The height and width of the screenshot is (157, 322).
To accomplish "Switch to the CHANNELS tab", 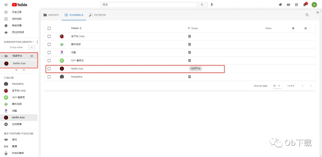I will point(74,15).
